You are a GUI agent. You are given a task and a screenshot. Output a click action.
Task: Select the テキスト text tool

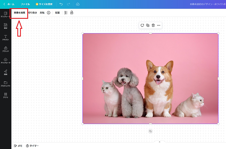click(x=5, y=38)
